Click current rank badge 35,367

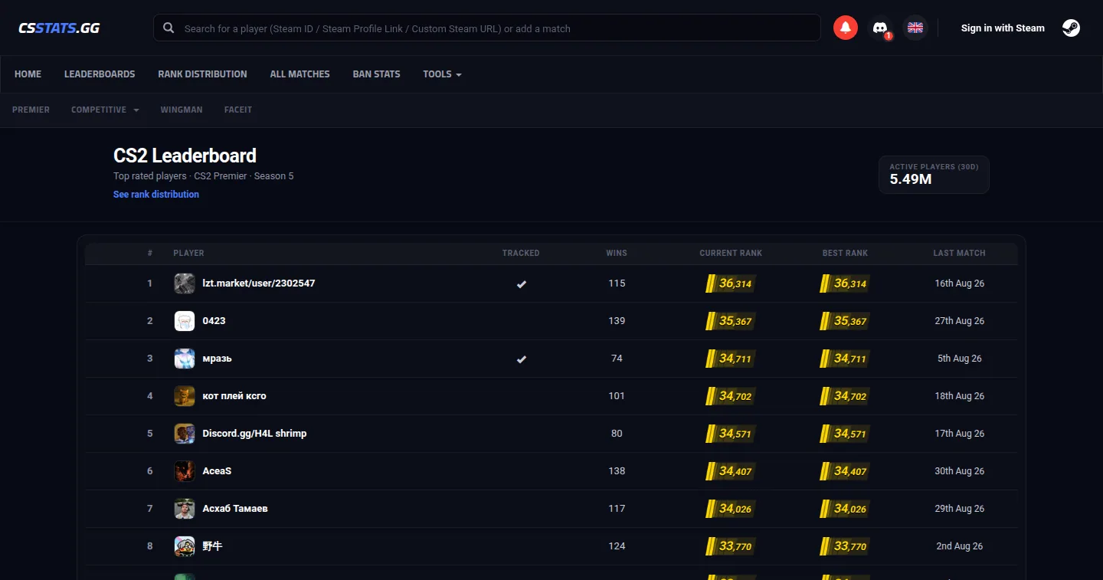(731, 321)
